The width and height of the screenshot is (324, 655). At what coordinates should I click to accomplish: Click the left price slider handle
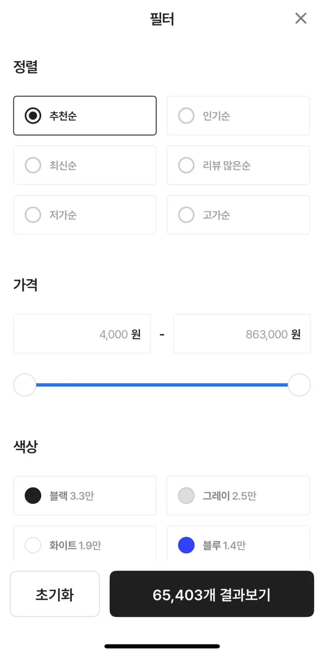pos(25,385)
